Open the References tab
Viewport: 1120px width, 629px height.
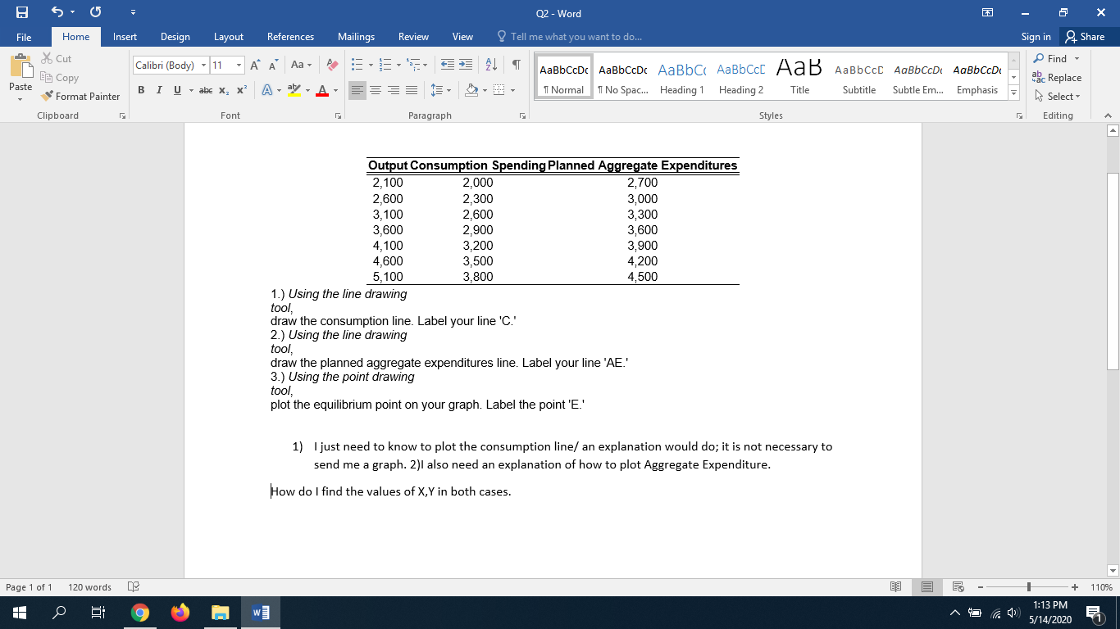[x=290, y=37]
